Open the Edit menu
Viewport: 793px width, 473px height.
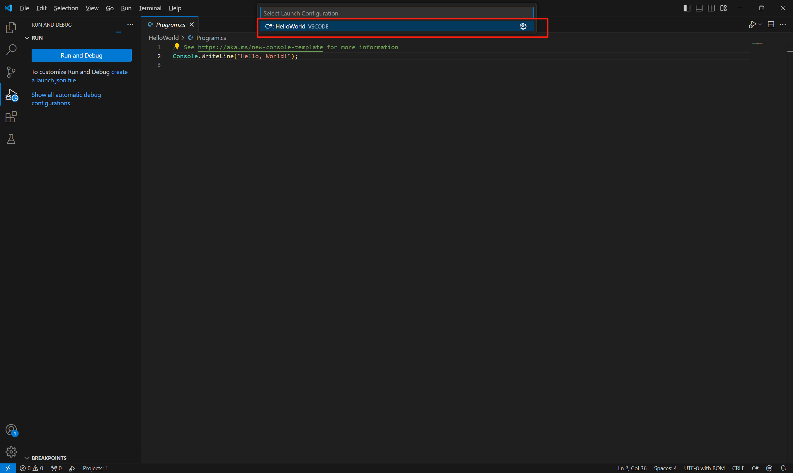tap(42, 8)
